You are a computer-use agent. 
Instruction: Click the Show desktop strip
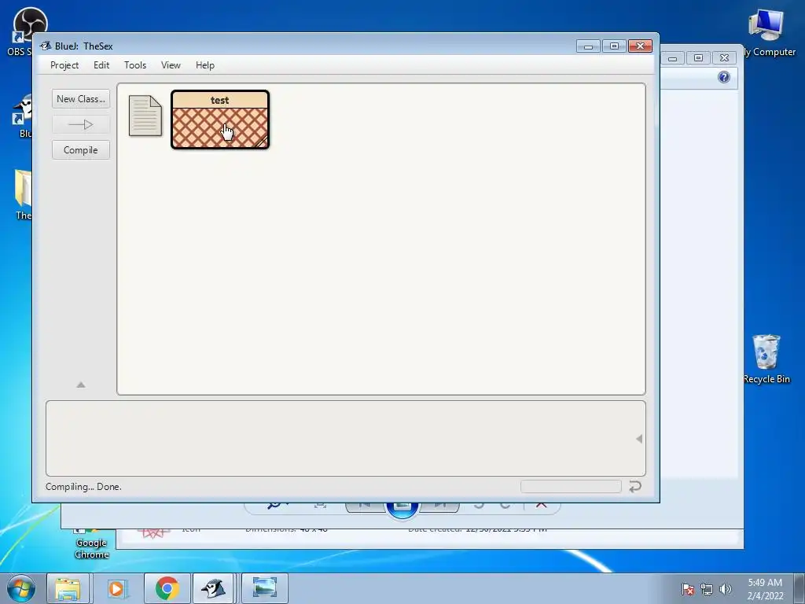coord(799,588)
